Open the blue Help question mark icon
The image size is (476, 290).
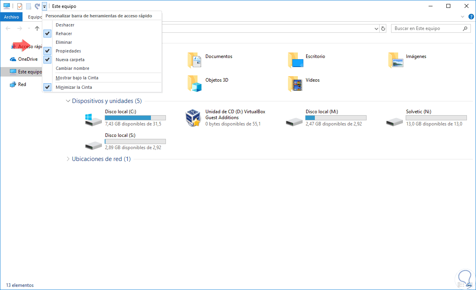tap(471, 17)
